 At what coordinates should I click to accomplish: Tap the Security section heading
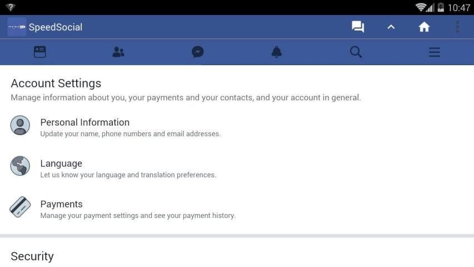coord(32,256)
